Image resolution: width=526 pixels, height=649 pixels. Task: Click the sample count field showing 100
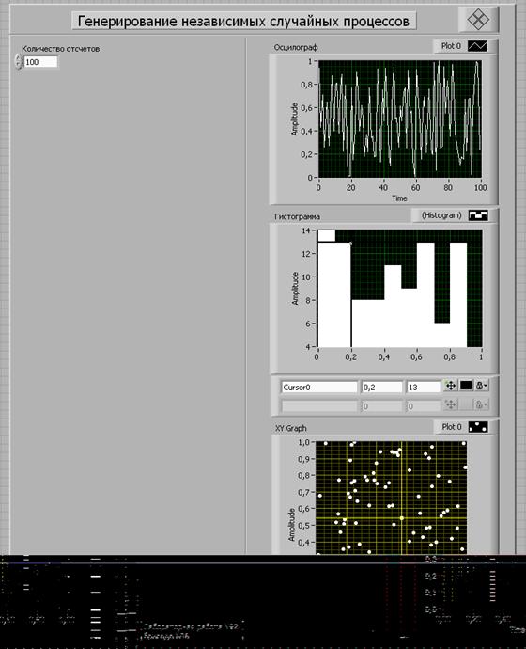pyautogui.click(x=41, y=62)
